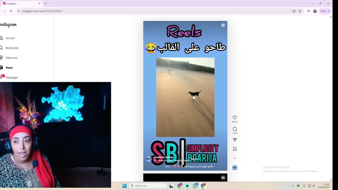Bookmark this page with the star icon

(300, 11)
